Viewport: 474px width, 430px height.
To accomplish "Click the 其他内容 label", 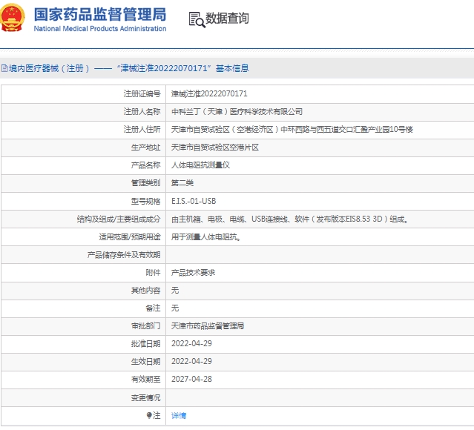I will pyautogui.click(x=145, y=291).
